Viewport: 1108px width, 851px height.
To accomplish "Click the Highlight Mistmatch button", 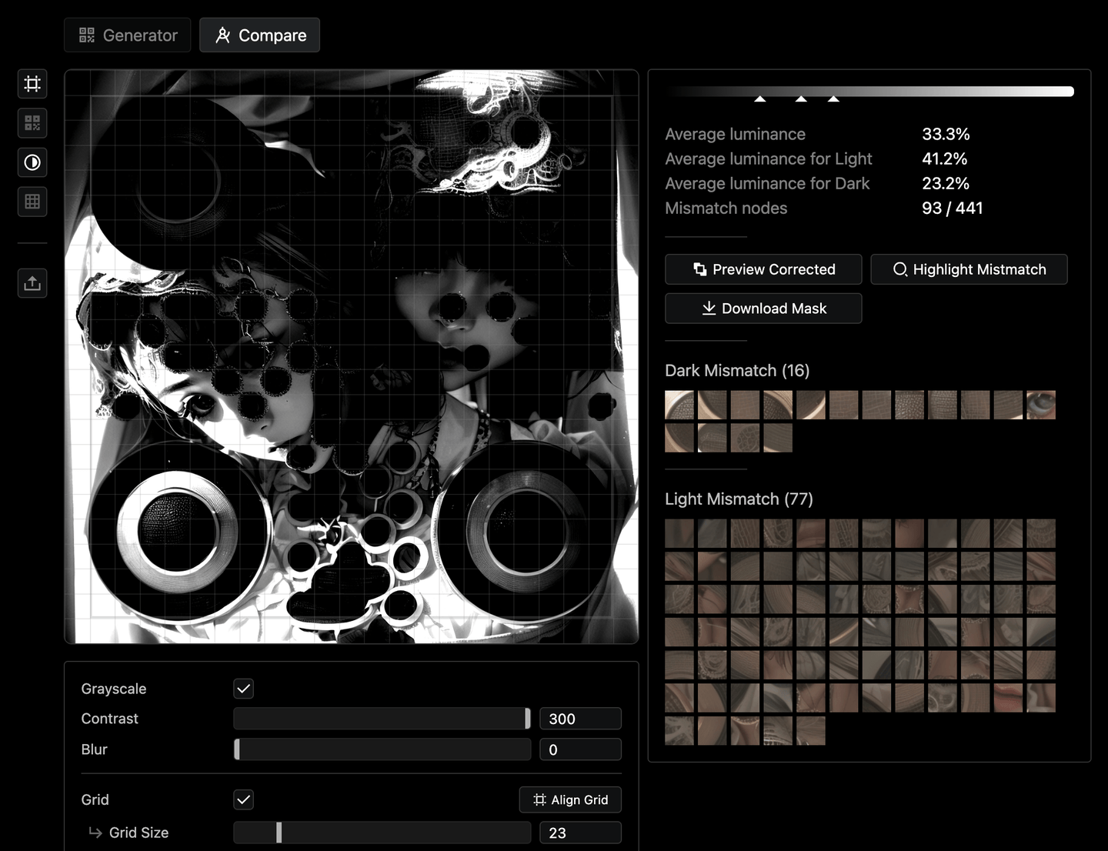I will point(969,269).
